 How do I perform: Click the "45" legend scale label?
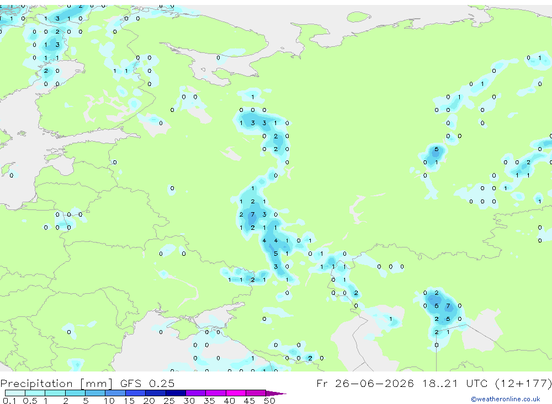click(x=250, y=401)
